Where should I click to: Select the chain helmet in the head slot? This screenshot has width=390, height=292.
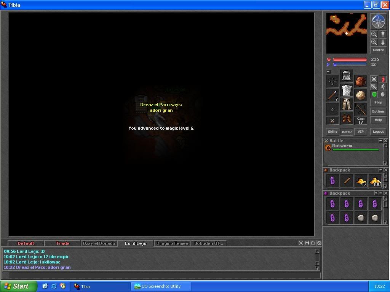[x=347, y=76]
